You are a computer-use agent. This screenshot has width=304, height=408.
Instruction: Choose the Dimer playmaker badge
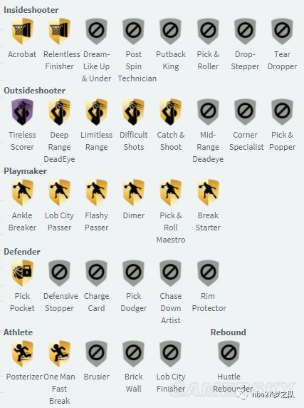[134, 193]
